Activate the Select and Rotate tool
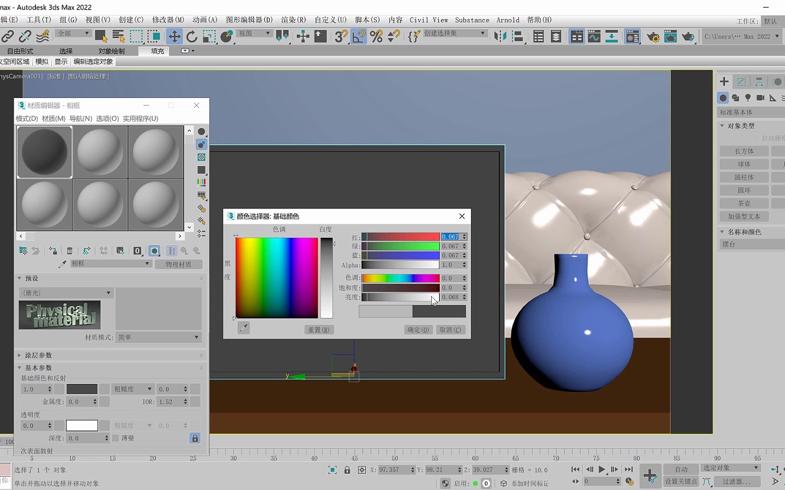Viewport: 785px width, 490px height. coord(191,36)
